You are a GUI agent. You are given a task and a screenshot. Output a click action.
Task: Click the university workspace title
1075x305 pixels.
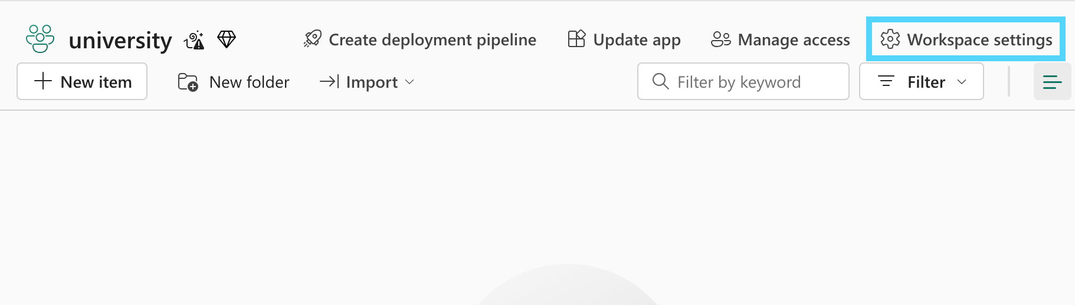coord(120,40)
